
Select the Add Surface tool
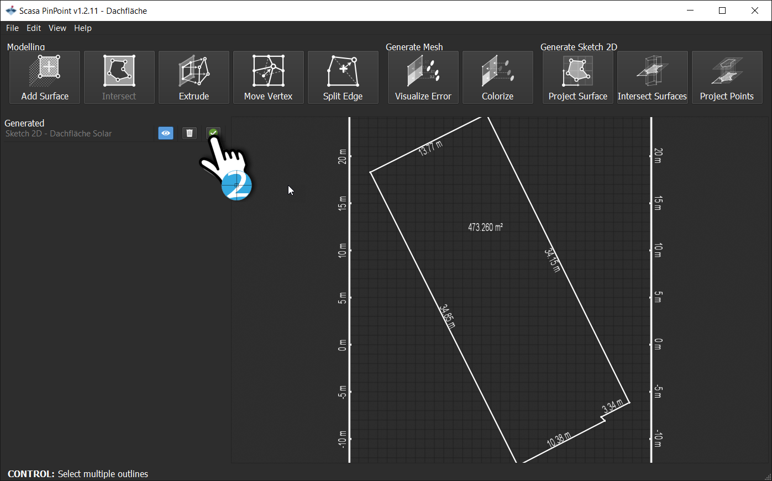point(44,77)
